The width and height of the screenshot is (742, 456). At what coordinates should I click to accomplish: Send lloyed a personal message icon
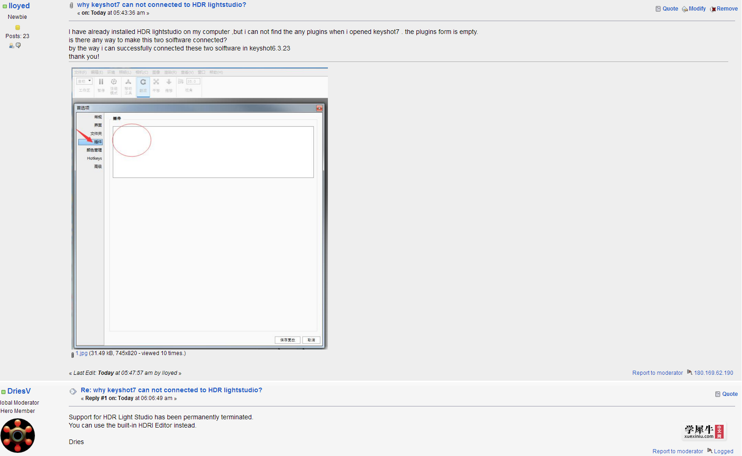pos(18,45)
